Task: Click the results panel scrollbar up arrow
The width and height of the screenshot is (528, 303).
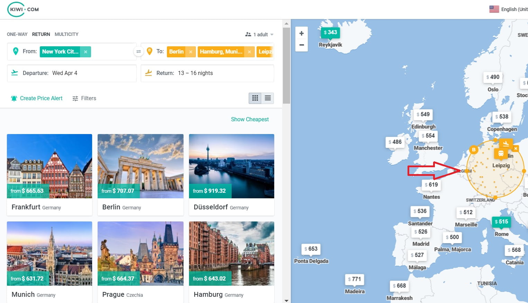Action: coord(286,23)
